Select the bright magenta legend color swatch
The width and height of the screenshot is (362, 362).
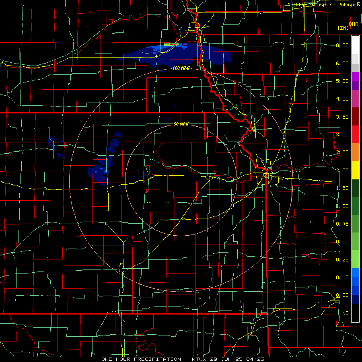point(355,77)
